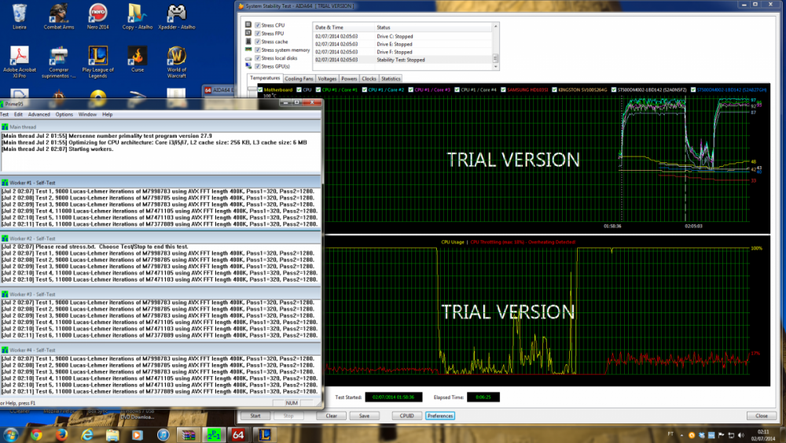Toggle the Stress system memory checkbox

pos(258,50)
